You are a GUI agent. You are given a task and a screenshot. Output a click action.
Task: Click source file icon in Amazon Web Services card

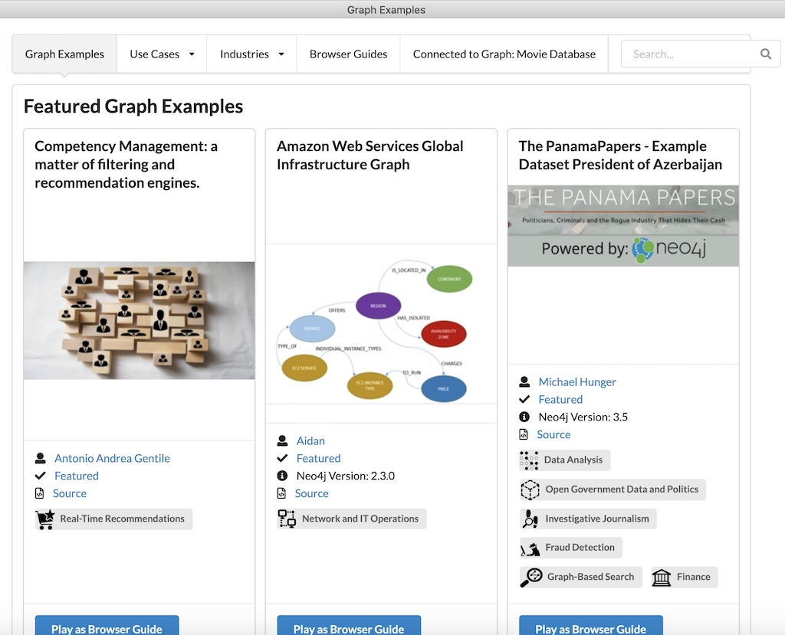tap(281, 493)
